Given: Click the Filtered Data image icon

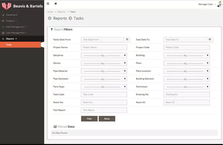Looking at the screenshot, I should click(55, 126).
